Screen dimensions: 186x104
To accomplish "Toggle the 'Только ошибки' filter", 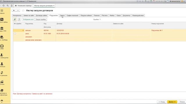I will click(x=41, y=19).
